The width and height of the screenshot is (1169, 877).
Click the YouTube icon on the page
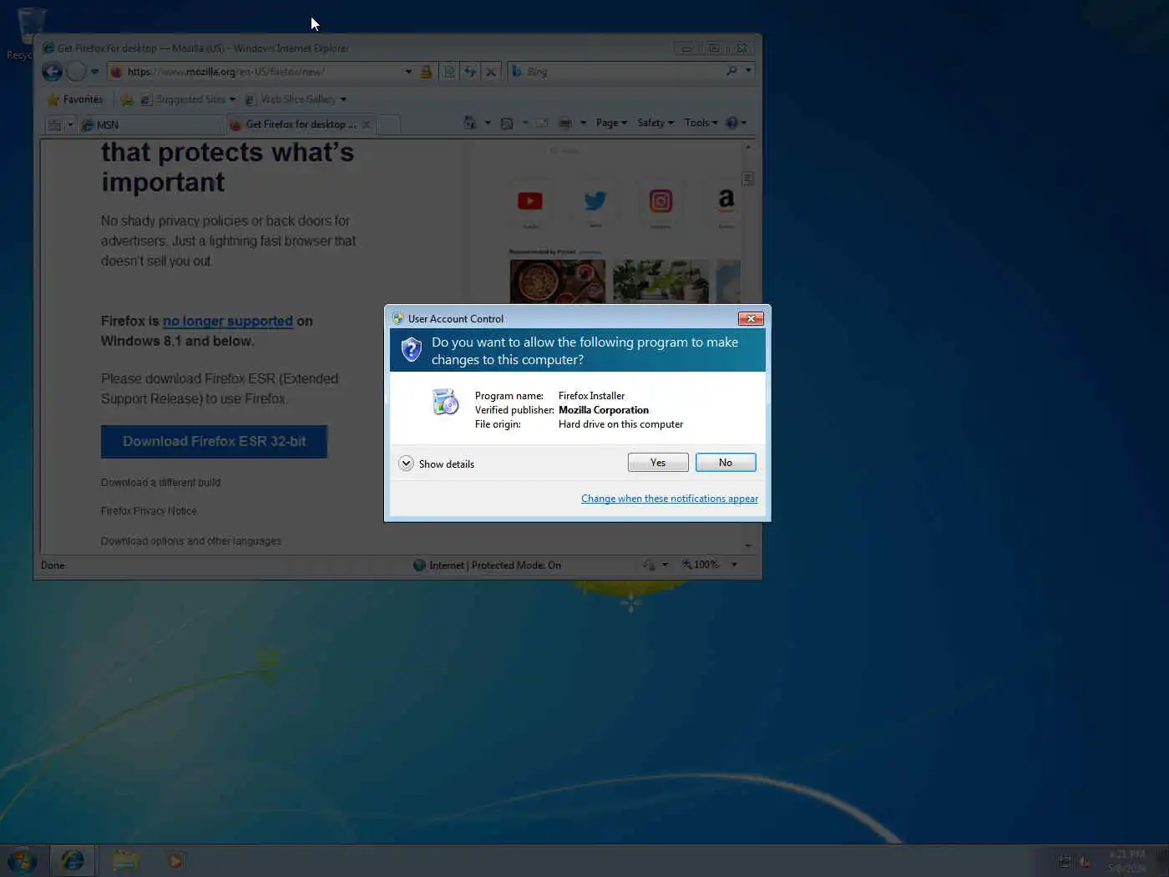pos(530,201)
